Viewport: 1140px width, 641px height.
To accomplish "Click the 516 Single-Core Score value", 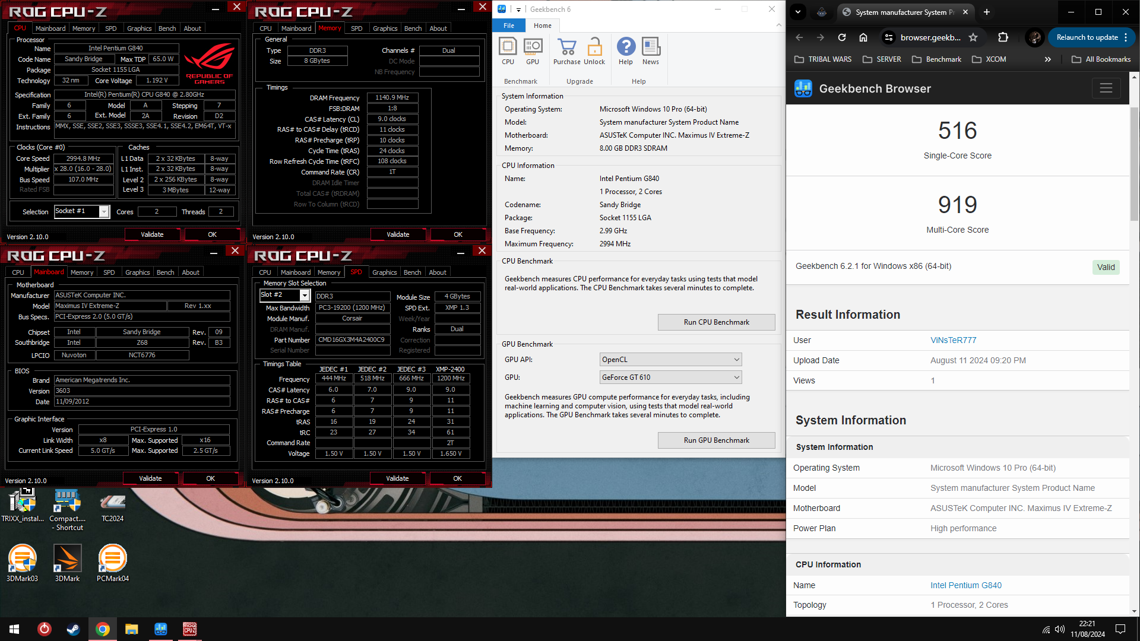I will [957, 131].
